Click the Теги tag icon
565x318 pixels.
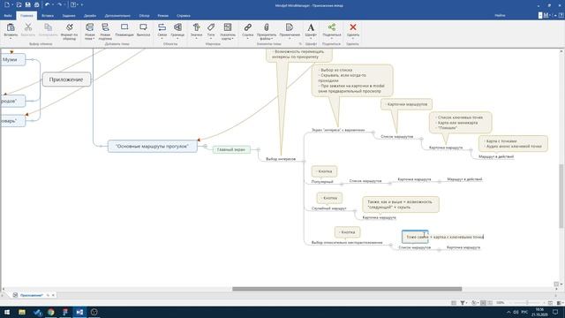[x=211, y=27]
